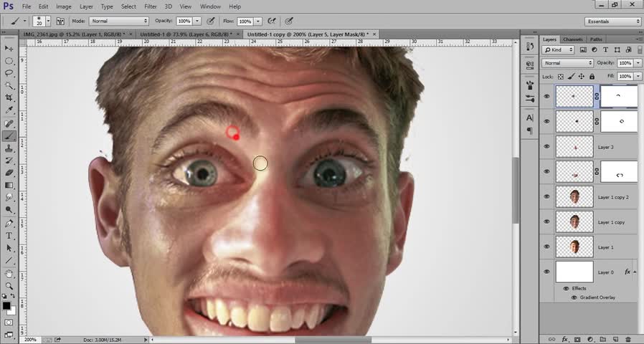This screenshot has height=344, width=644.
Task: Open the Essentials workspace dropdown
Action: (x=612, y=21)
